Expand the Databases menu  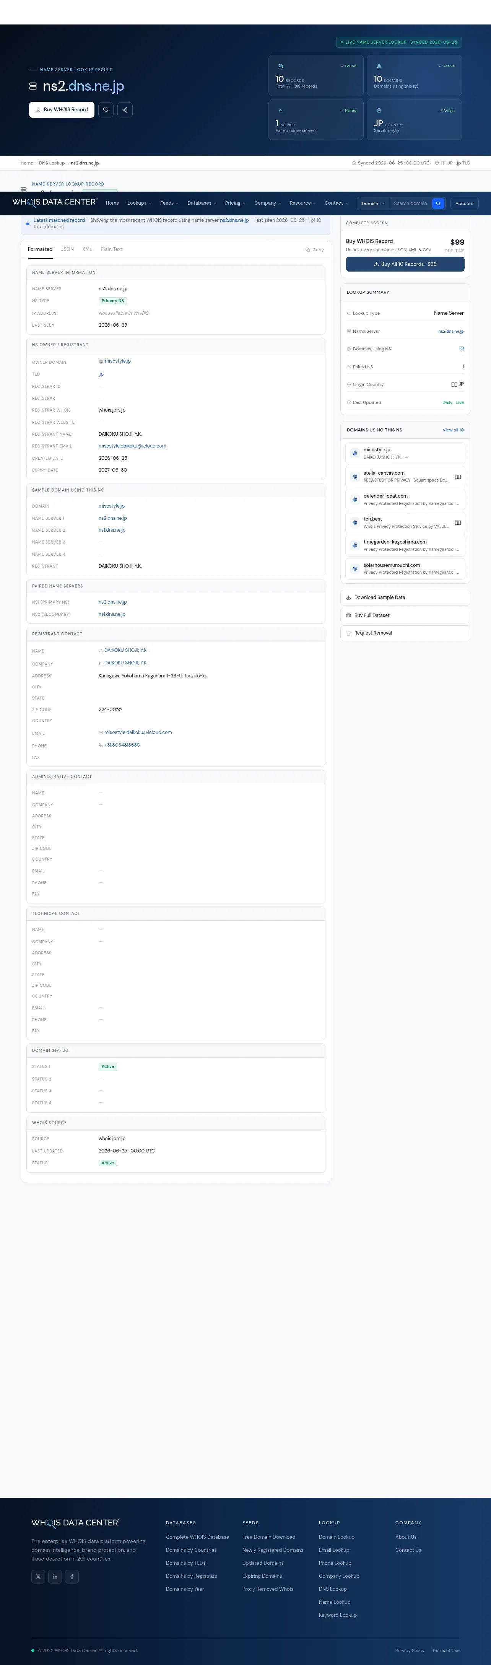point(202,203)
